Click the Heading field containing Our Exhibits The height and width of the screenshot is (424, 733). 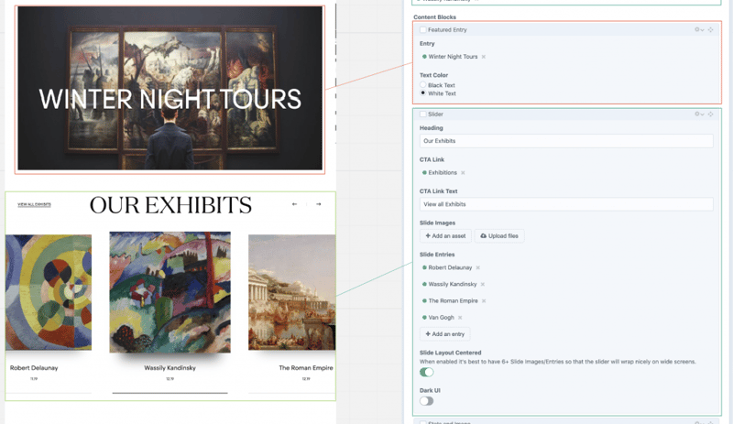pyautogui.click(x=565, y=141)
